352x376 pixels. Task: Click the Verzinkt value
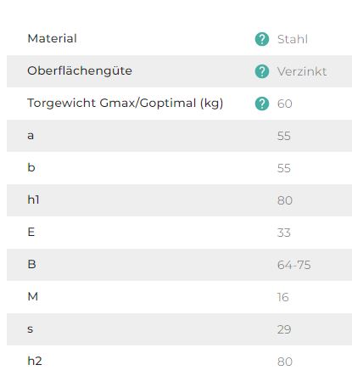tap(302, 71)
